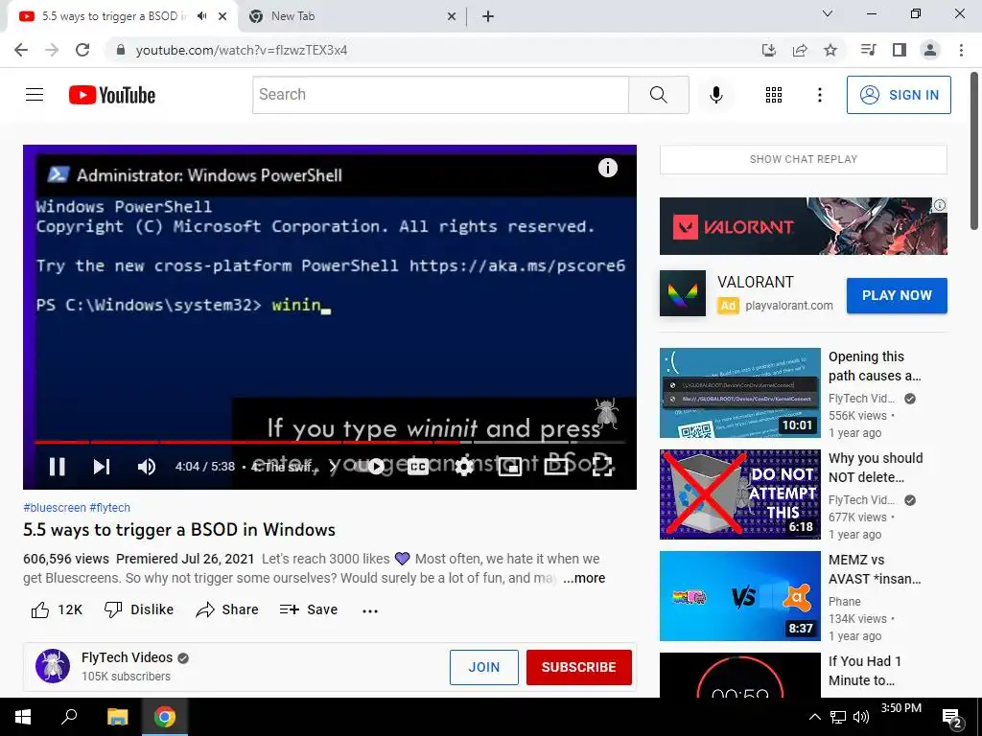This screenshot has width=982, height=736.
Task: Open 'Opening this path causes a...' video thumbnail
Action: pyautogui.click(x=739, y=393)
